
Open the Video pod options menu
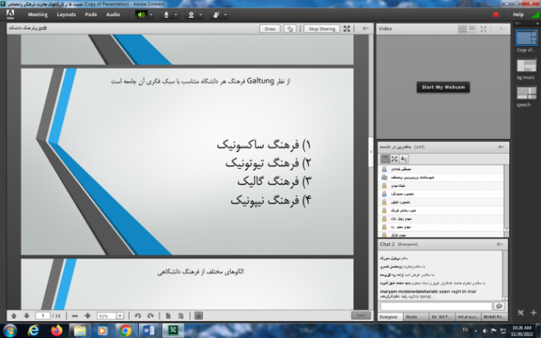[502, 29]
